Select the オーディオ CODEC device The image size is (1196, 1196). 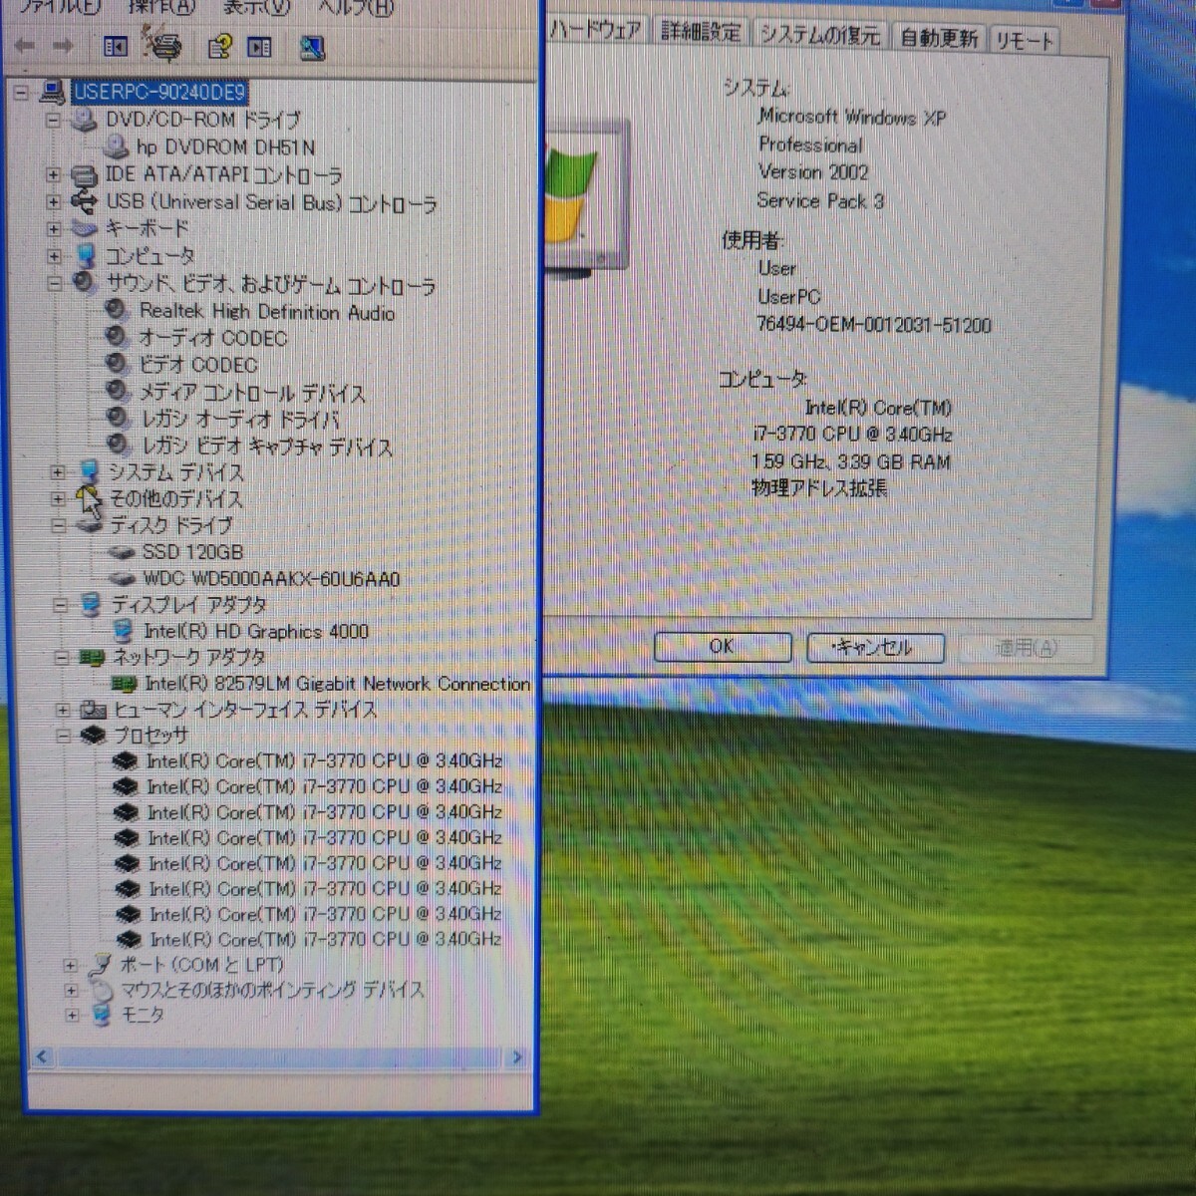[212, 338]
